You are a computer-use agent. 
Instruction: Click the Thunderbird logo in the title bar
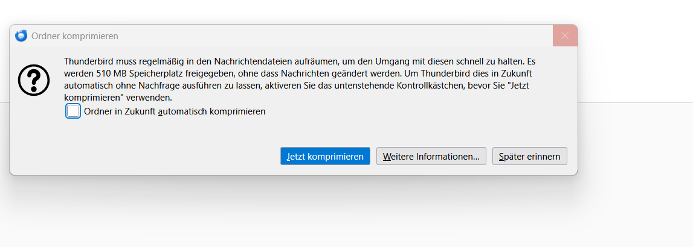(21, 36)
